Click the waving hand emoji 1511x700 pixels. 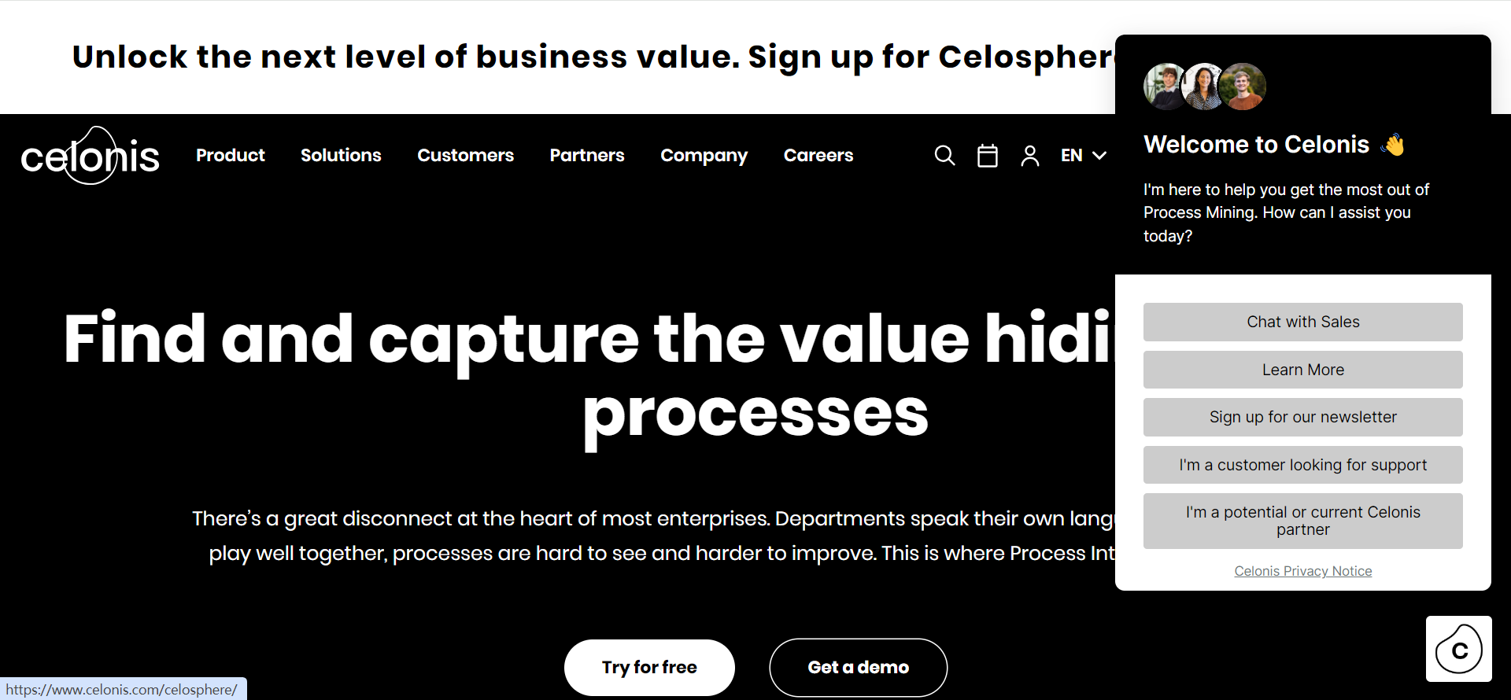click(x=1393, y=145)
